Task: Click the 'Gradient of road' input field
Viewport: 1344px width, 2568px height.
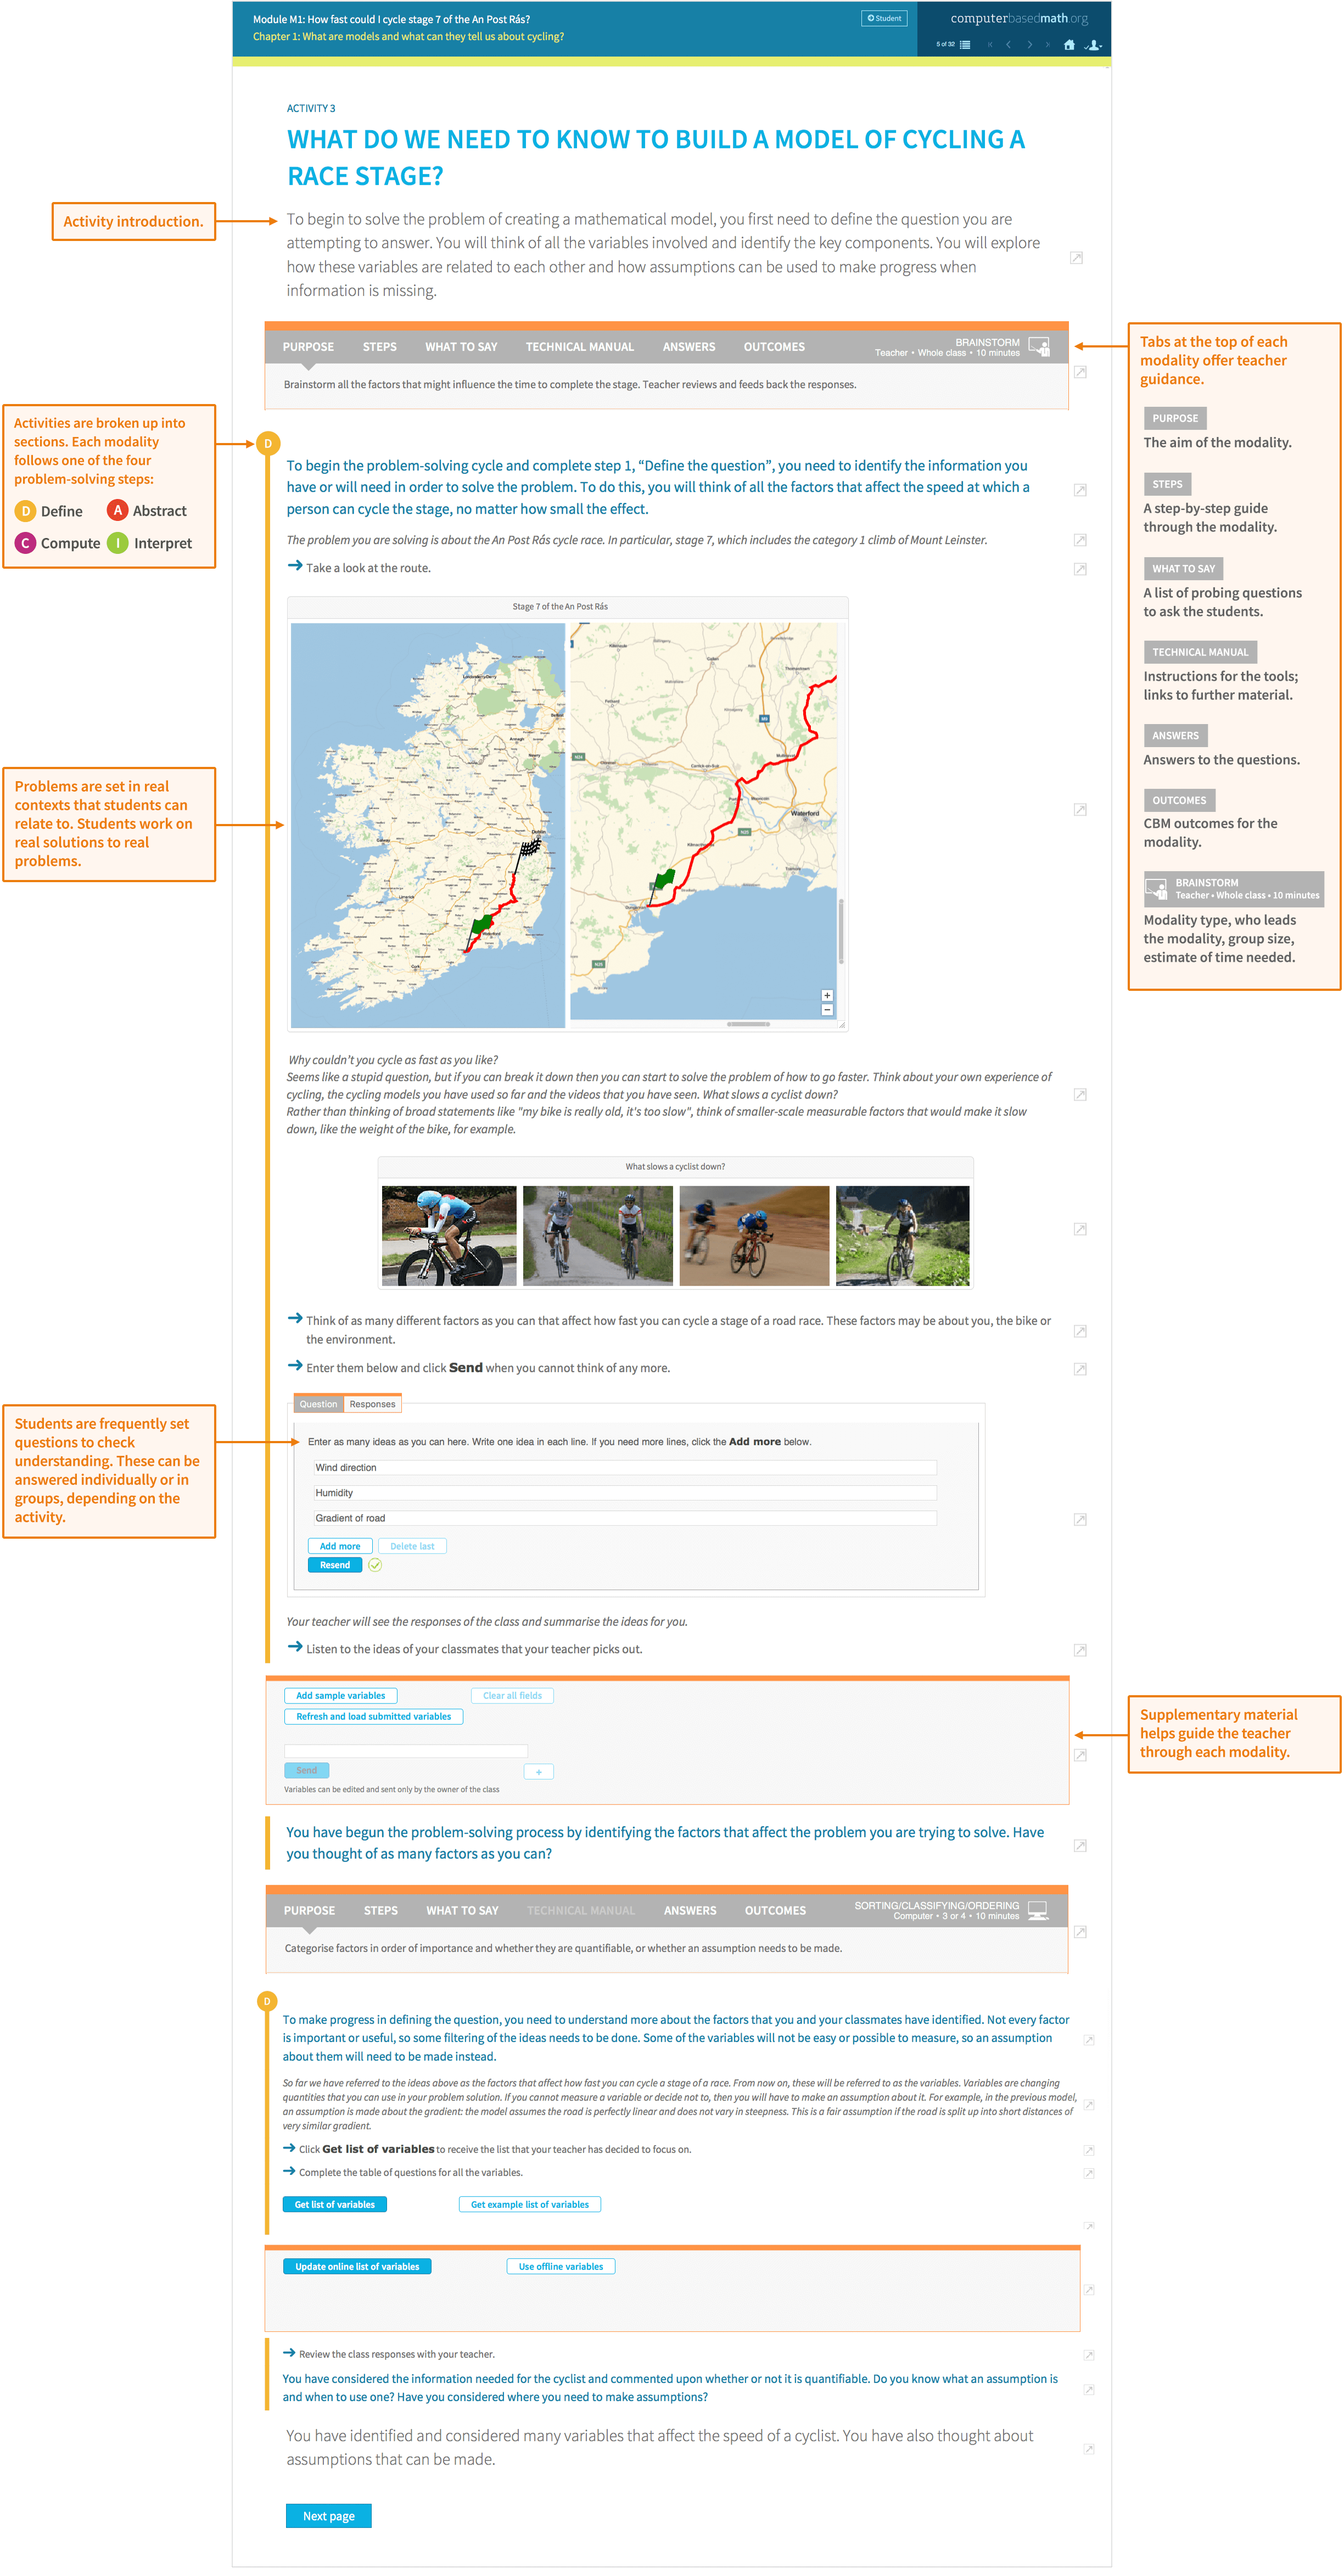Action: tap(624, 1518)
